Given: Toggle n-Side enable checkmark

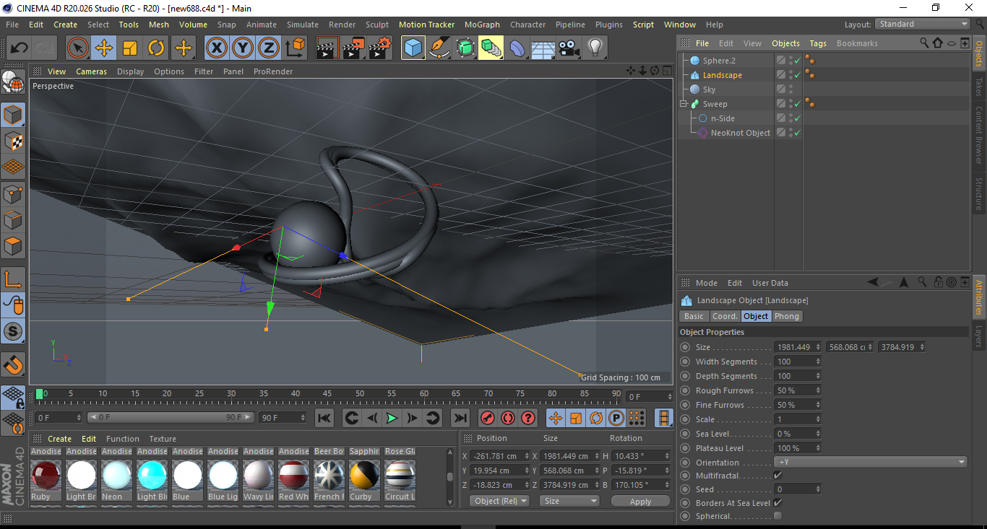Looking at the screenshot, I should point(798,118).
